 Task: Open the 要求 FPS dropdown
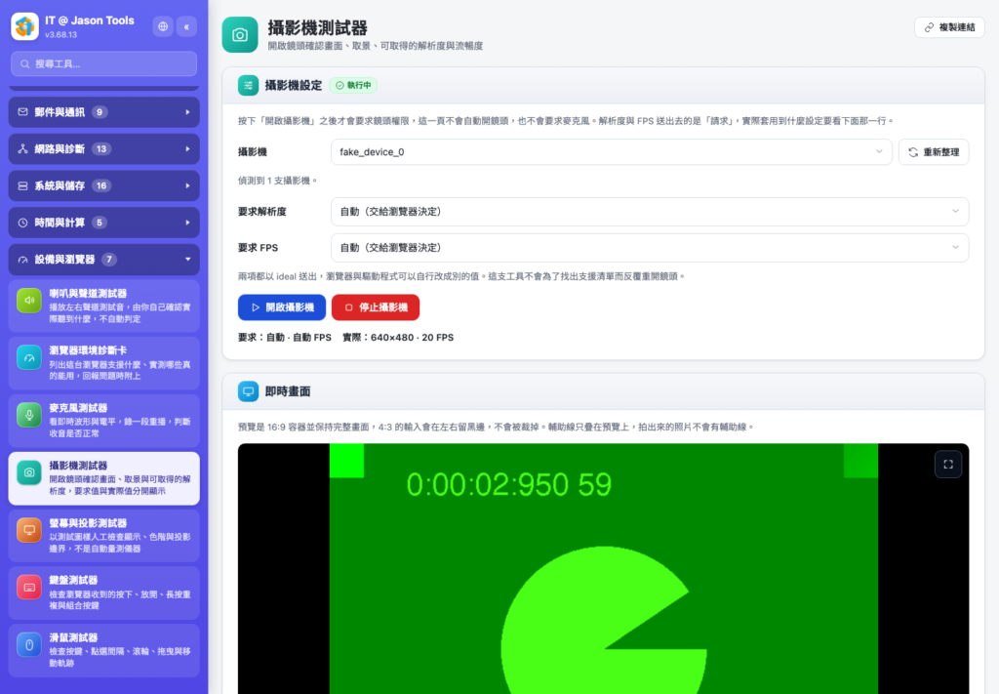[649, 247]
